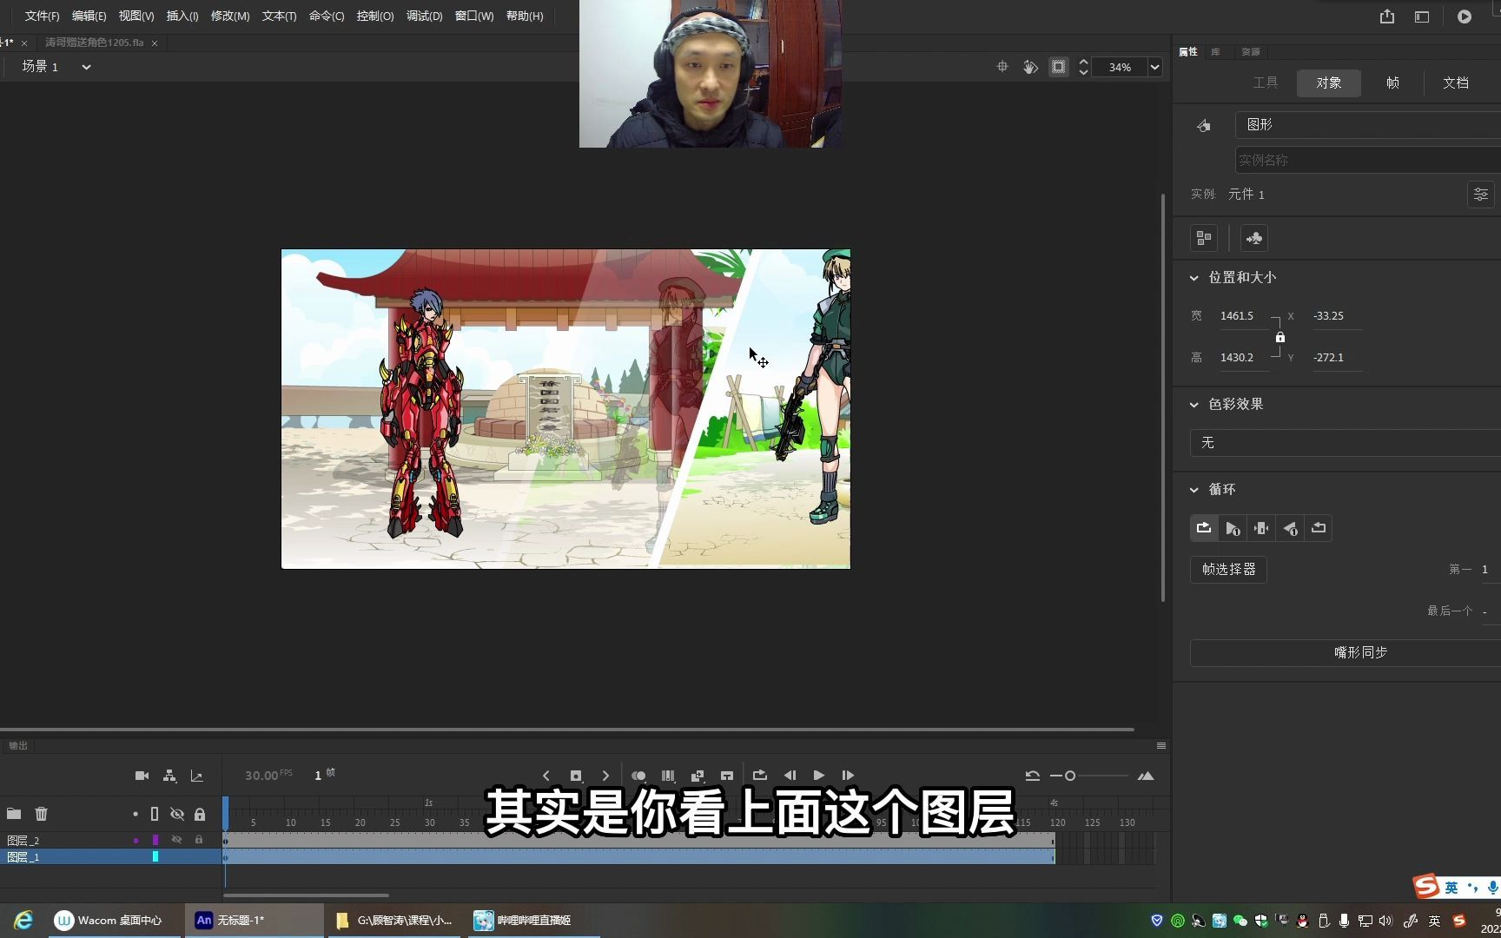Play the timeline animation
The height and width of the screenshot is (938, 1501).
(x=818, y=776)
